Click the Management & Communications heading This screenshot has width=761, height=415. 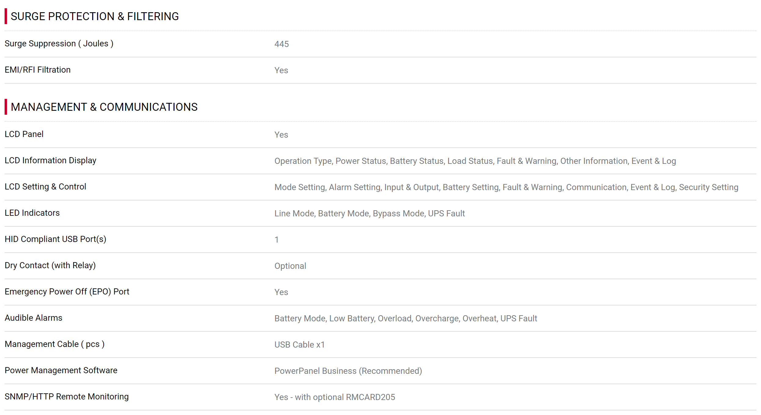(104, 107)
